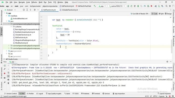175x98 pixels.
Task: Expand the java (generated) folder
Action: [7, 51]
